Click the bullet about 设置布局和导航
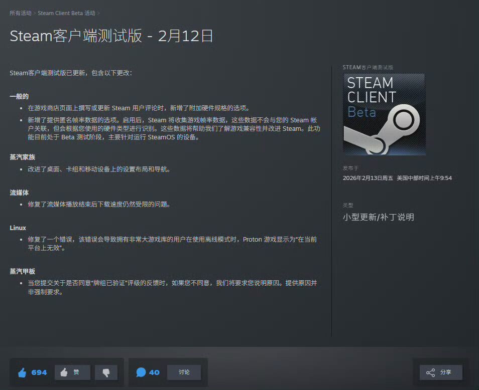Screen dimensions: 479x390 point(99,169)
